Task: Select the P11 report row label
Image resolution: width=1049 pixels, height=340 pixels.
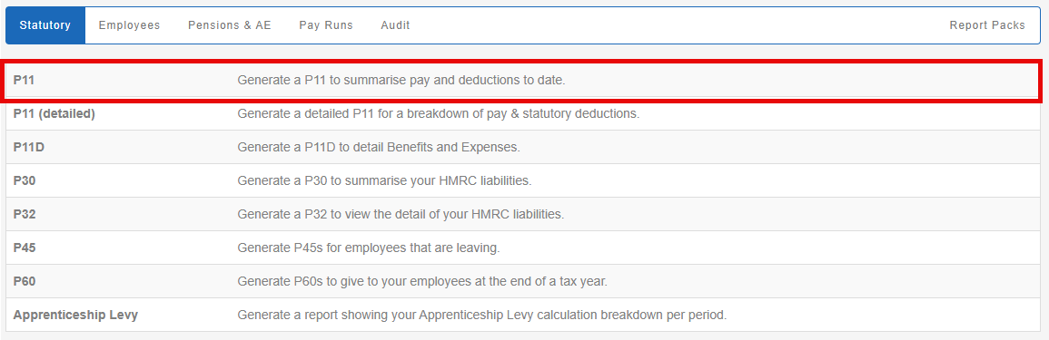Action: (25, 80)
